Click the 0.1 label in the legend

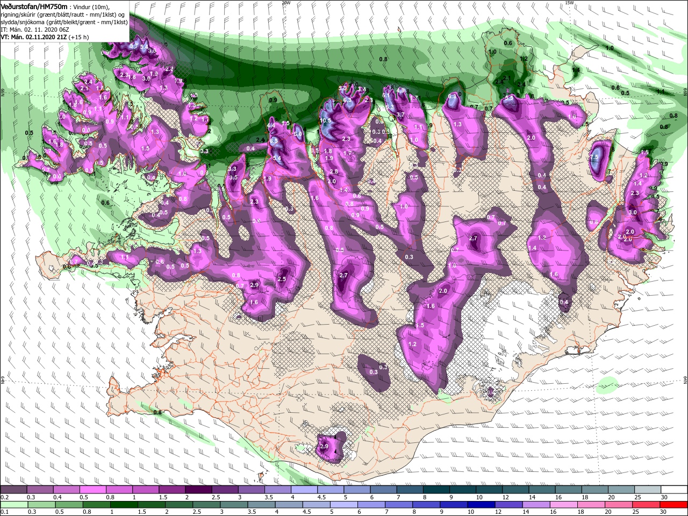point(4,512)
